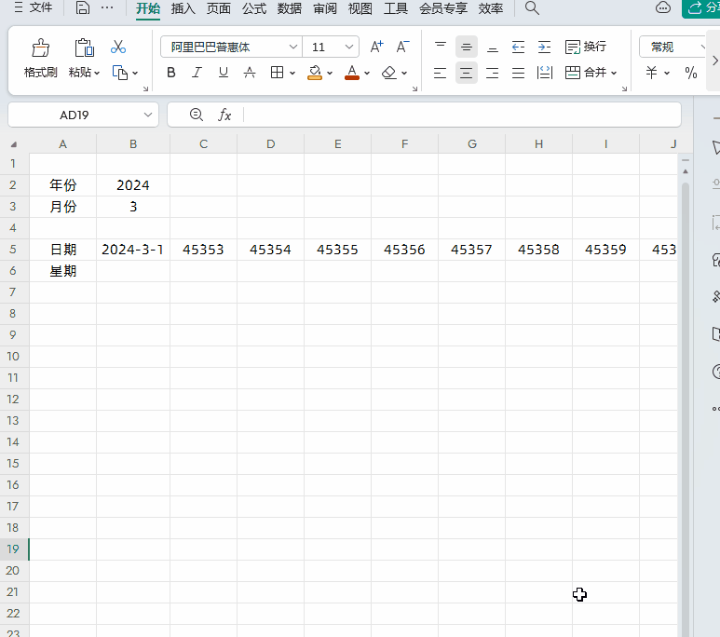Open the Merge (合并) dropdown arrow
The width and height of the screenshot is (720, 637).
point(614,73)
